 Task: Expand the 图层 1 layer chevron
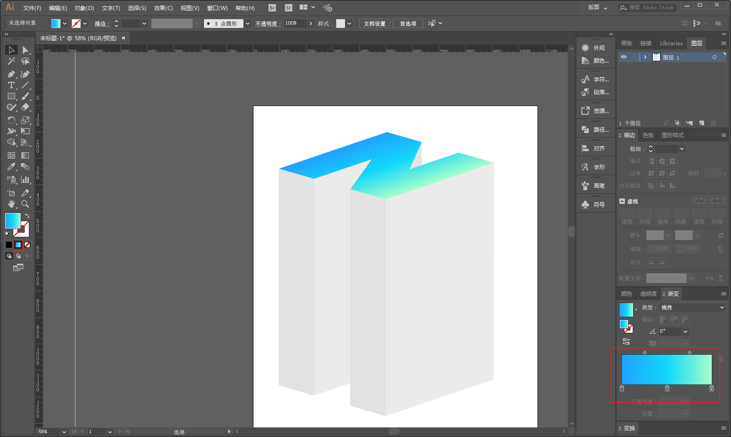point(645,57)
